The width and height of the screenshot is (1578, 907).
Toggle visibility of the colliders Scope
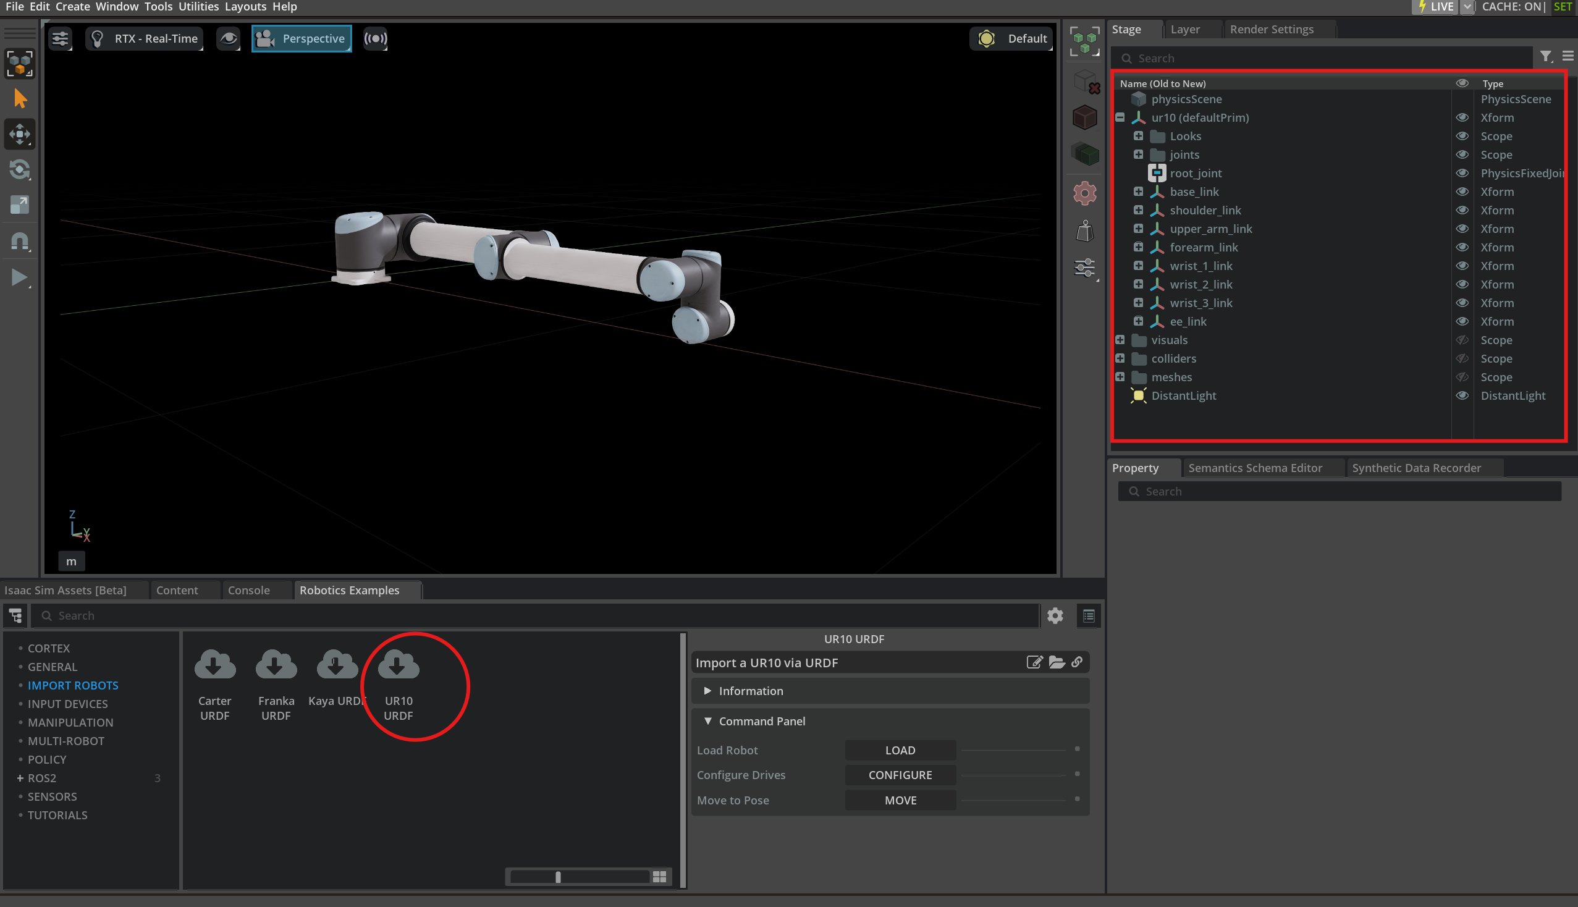pyautogui.click(x=1462, y=358)
